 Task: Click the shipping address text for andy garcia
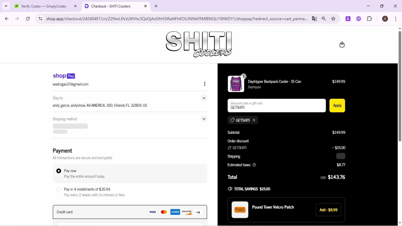(100, 105)
